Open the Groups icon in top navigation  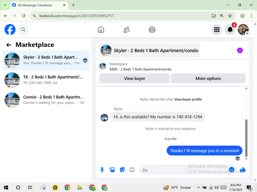[152, 30]
